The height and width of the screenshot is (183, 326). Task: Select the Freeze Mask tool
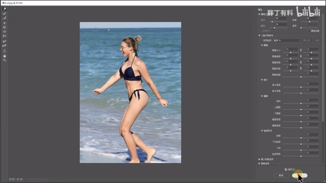[x=4, y=41]
